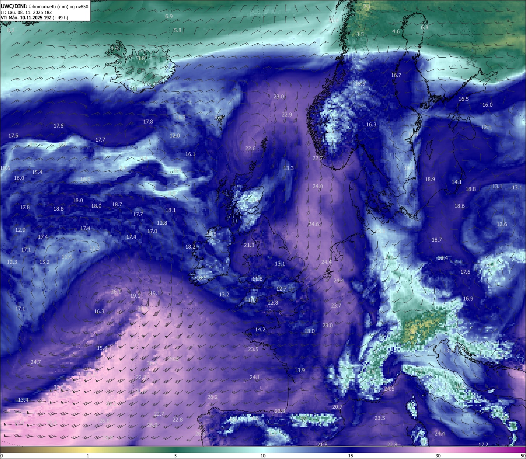Click the 24.1 value in the Bay of Biscay
The image size is (526, 459).
coord(255,377)
